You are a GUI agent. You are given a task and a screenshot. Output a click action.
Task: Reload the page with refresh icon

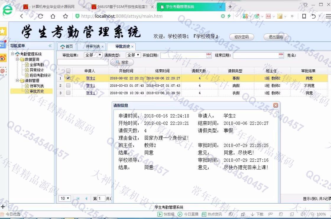coord(40,16)
